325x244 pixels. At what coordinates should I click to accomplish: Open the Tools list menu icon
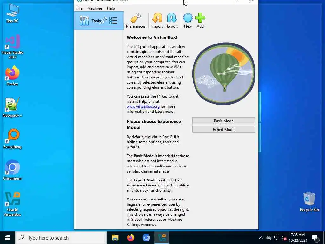click(x=113, y=21)
